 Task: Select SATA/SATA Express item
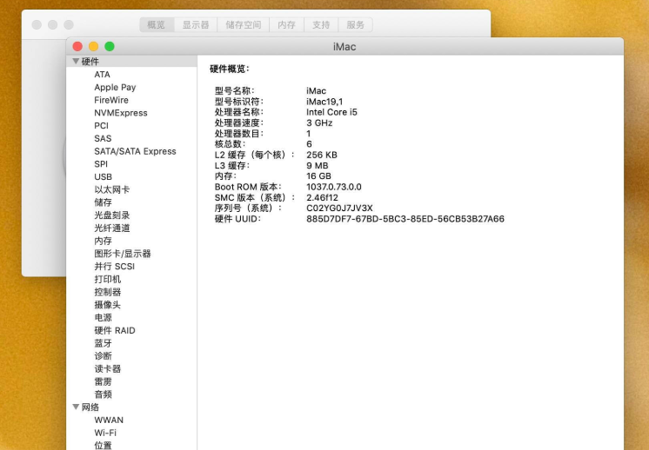click(x=135, y=151)
